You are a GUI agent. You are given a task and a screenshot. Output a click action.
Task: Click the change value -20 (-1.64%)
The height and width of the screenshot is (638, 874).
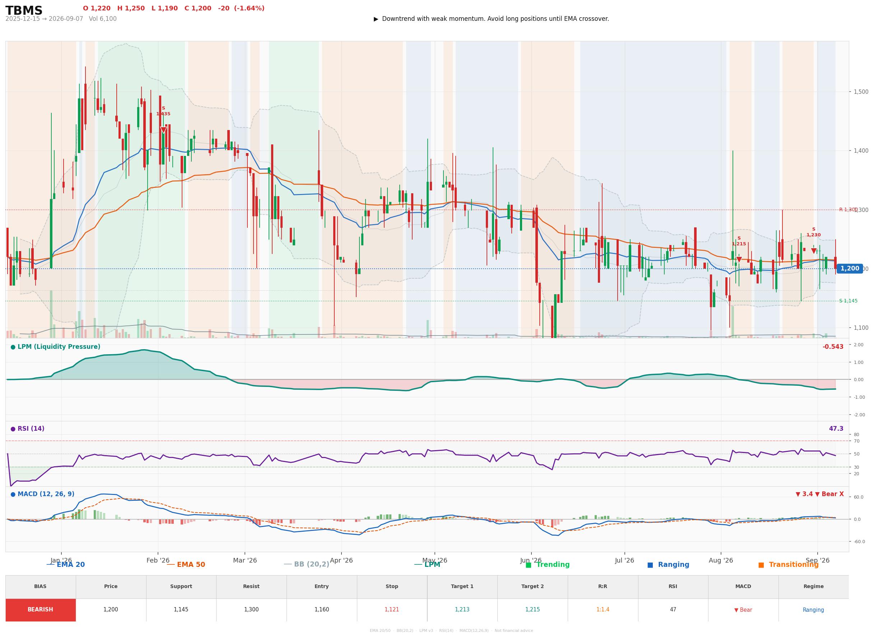[241, 9]
